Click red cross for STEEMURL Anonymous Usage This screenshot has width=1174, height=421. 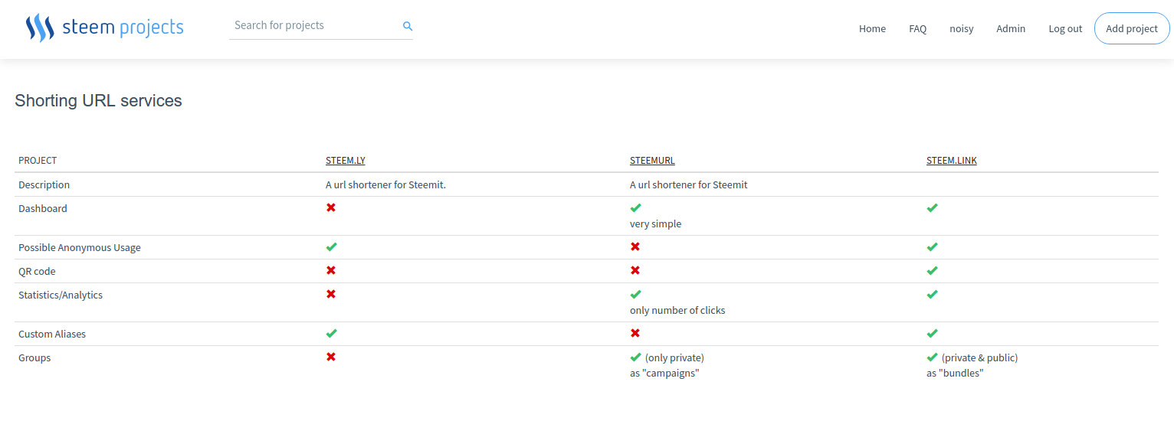click(635, 246)
